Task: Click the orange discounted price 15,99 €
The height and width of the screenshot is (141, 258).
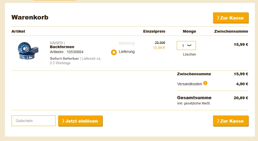Action: tap(159, 48)
